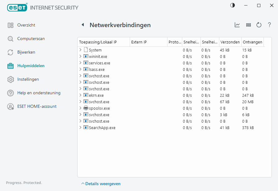Select the Computerscan magnifier icon

(x=11, y=39)
